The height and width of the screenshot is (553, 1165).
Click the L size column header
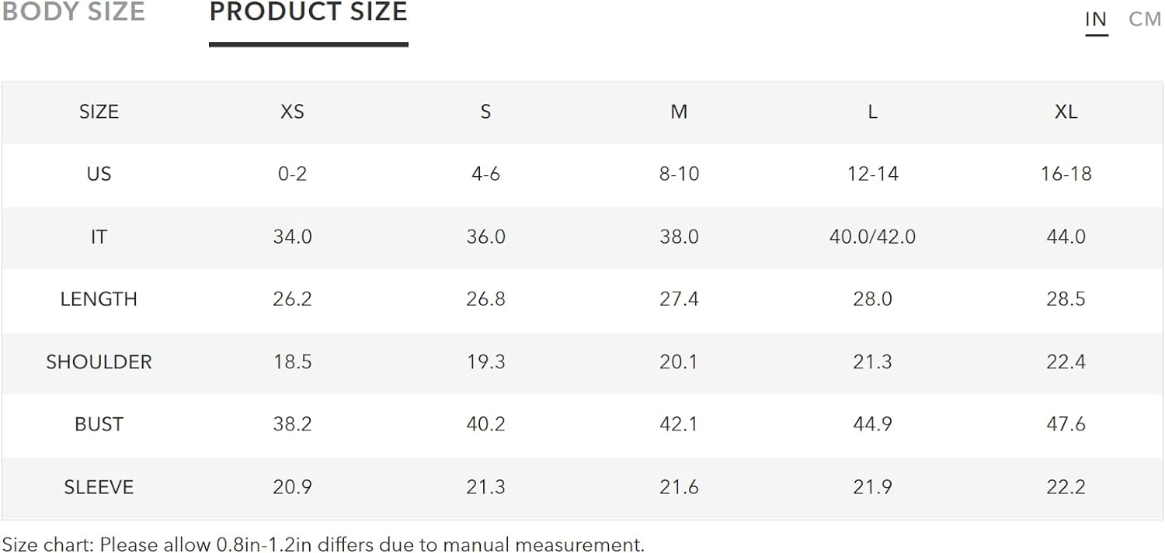coord(872,112)
